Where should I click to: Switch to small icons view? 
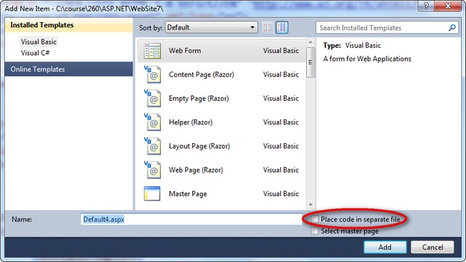pos(267,28)
